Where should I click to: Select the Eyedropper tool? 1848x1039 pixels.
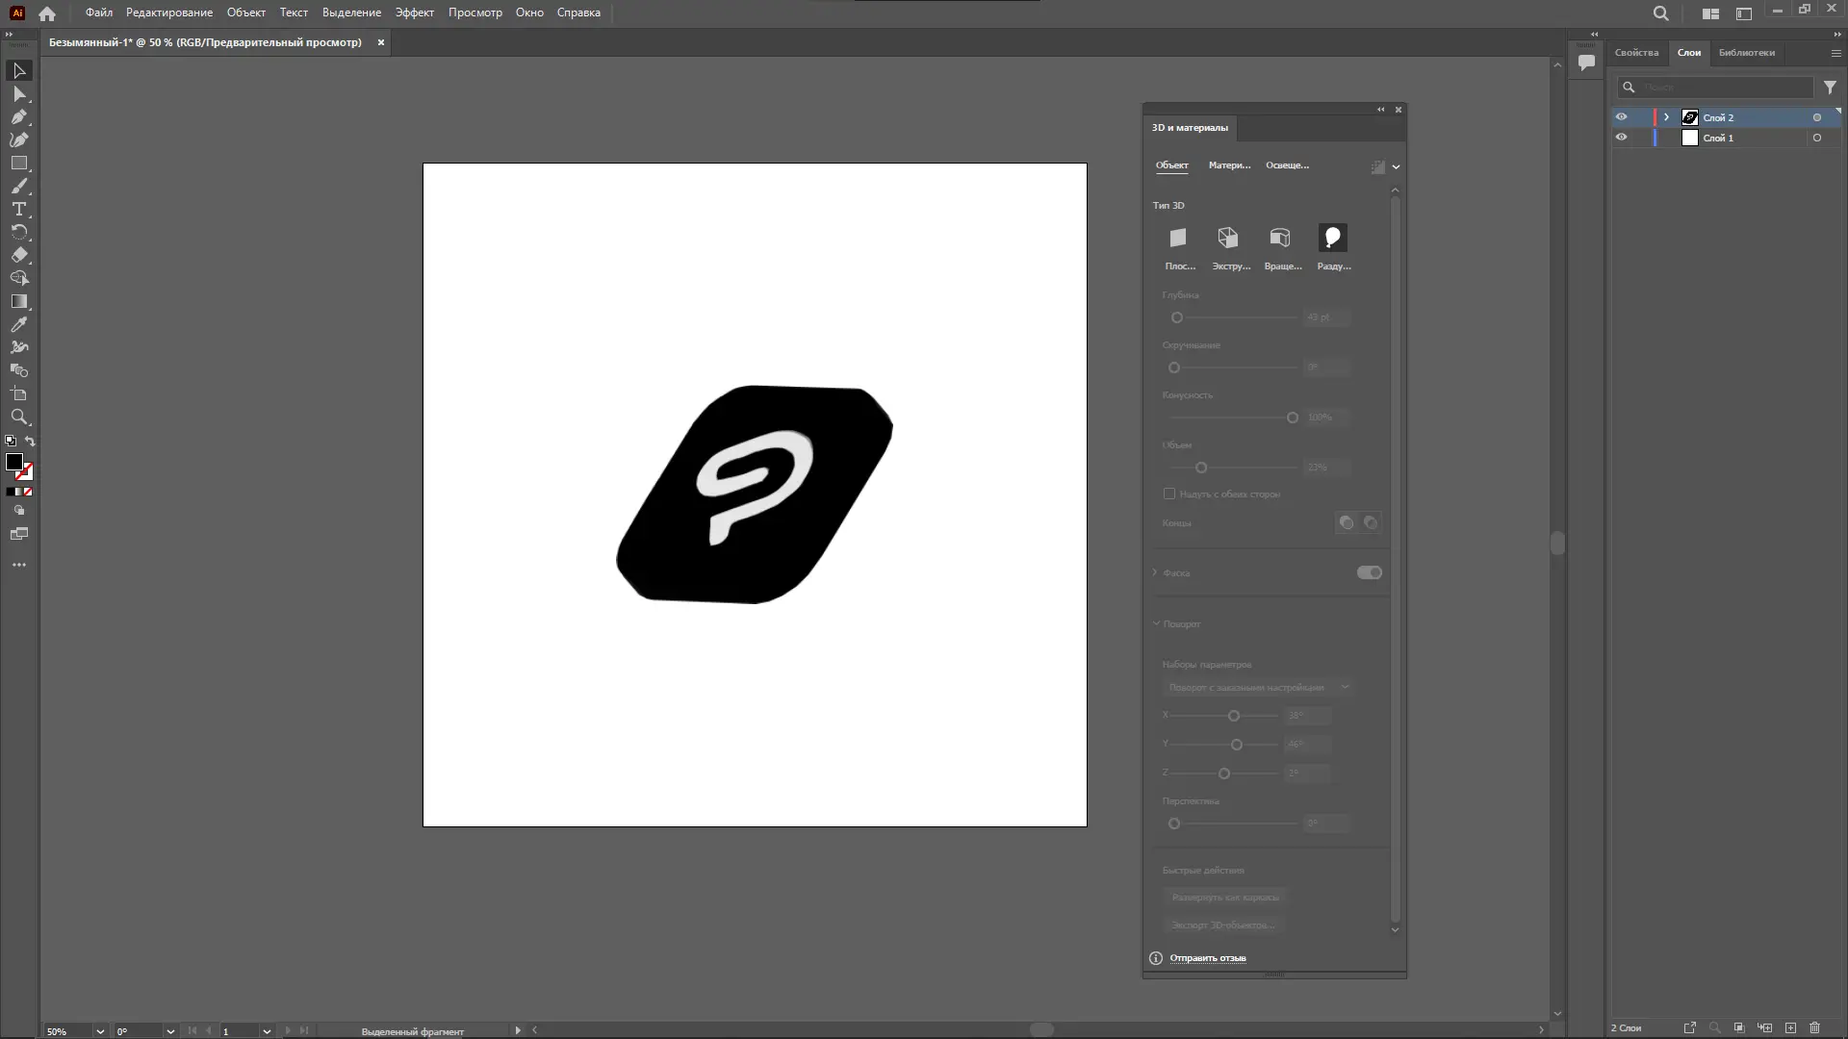point(18,325)
